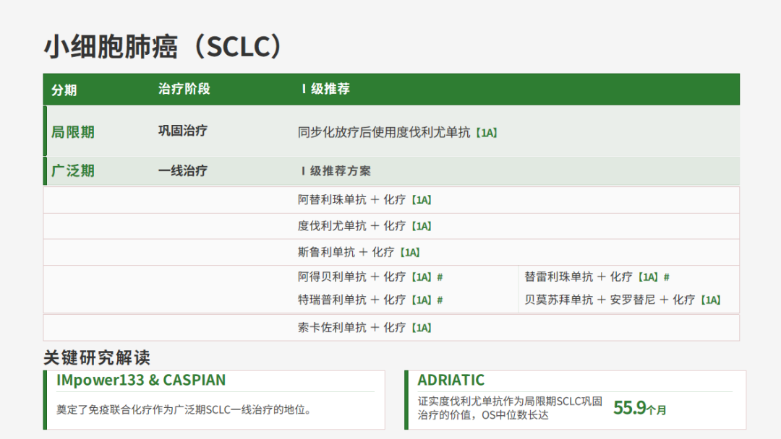Click the I 级推荐 column header
Image resolution: width=781 pixels, height=439 pixels.
(x=325, y=89)
